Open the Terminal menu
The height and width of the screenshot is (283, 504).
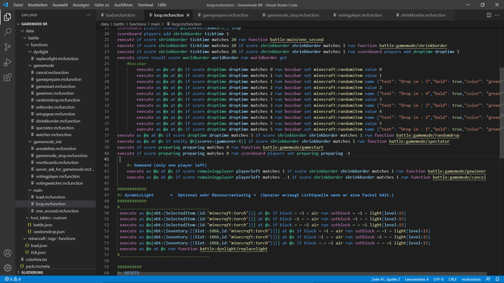pyautogui.click(x=145, y=5)
